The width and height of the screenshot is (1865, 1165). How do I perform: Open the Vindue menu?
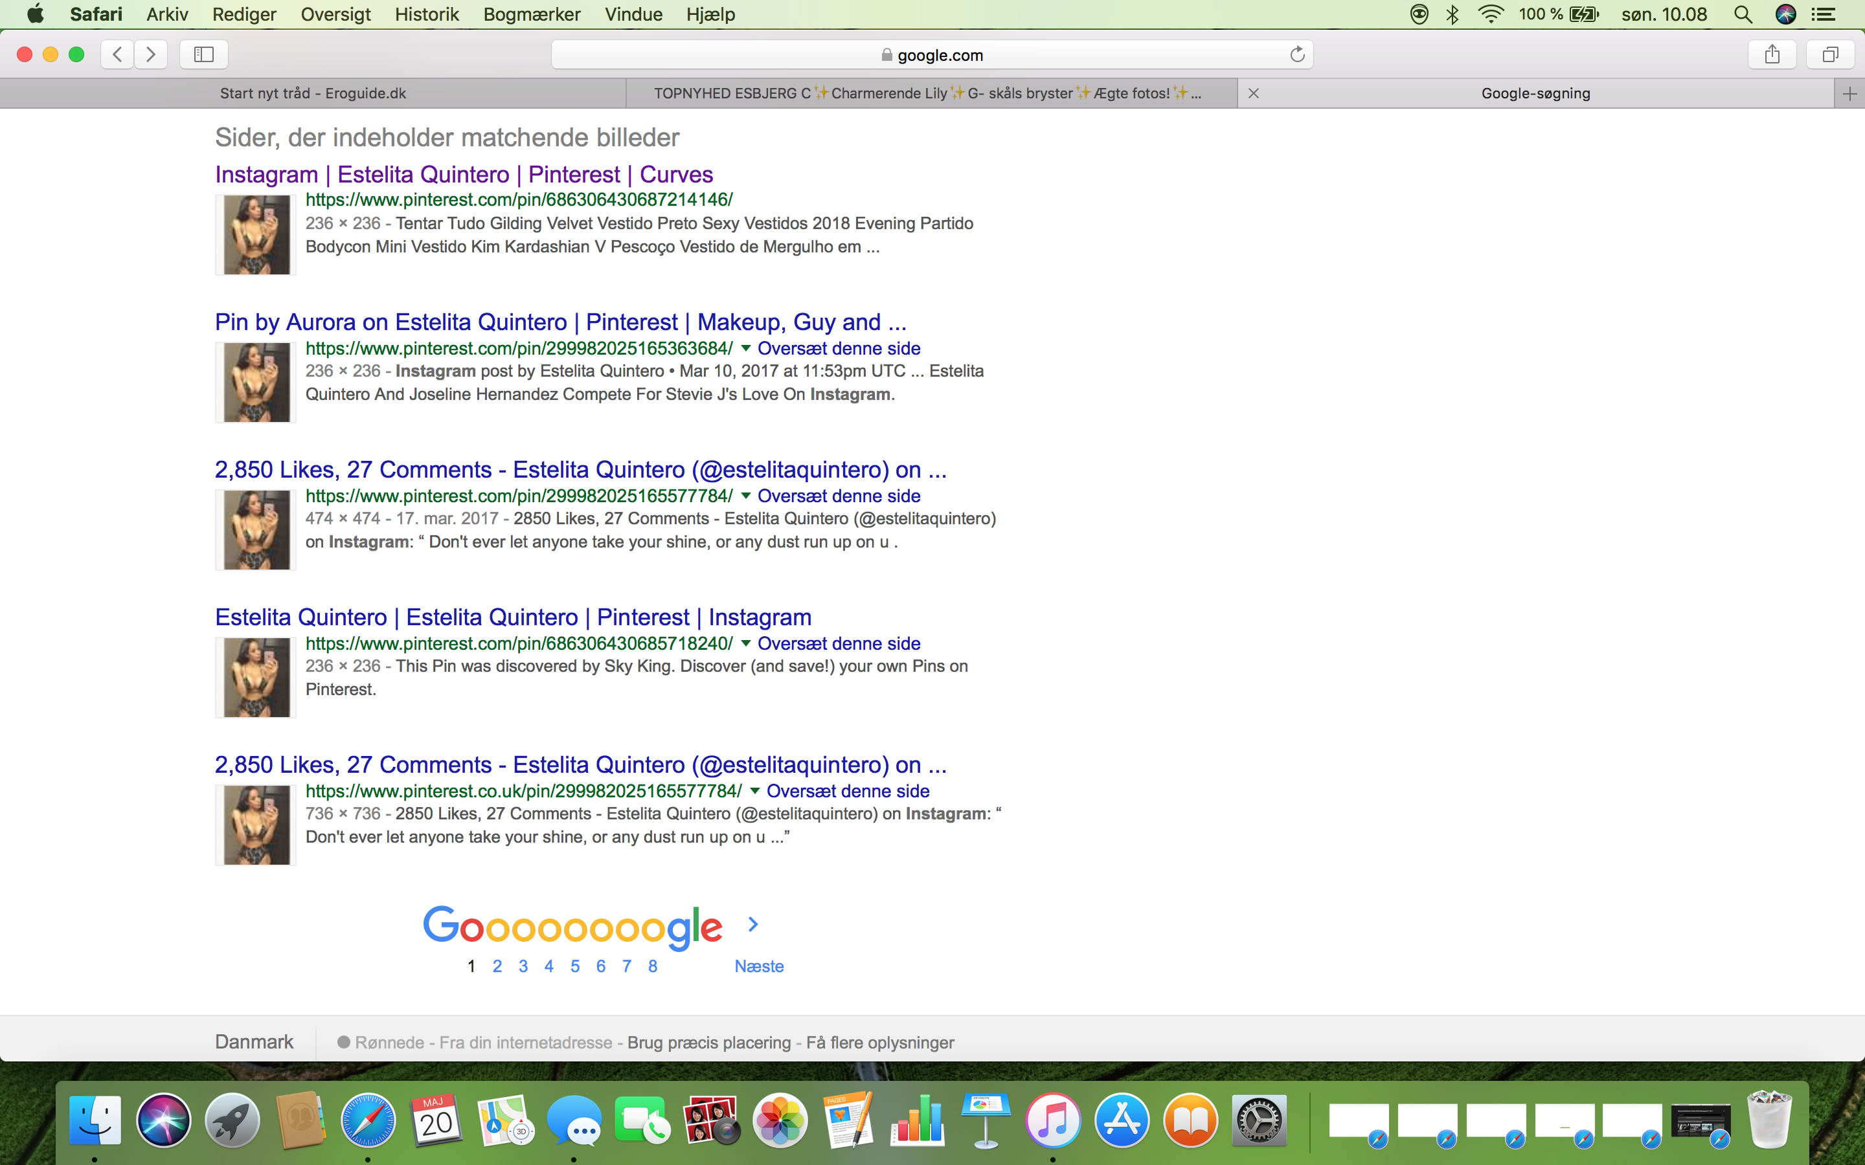[633, 14]
